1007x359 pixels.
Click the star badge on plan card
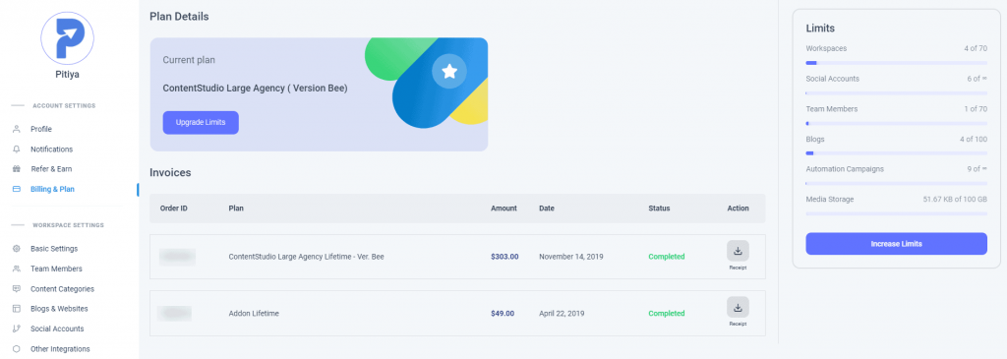pos(449,71)
